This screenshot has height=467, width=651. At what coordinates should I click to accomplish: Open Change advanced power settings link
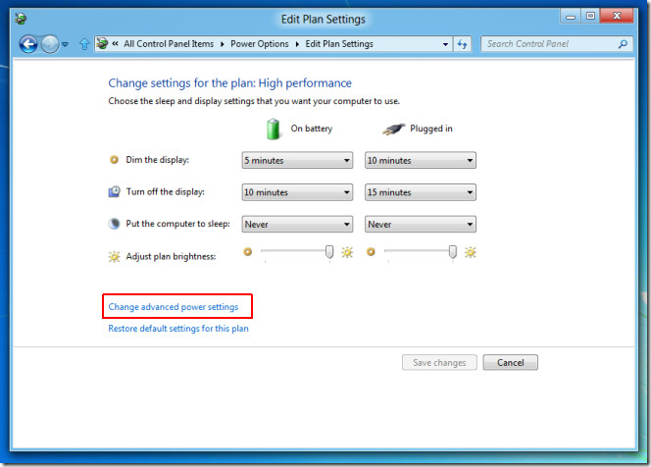pyautogui.click(x=174, y=307)
